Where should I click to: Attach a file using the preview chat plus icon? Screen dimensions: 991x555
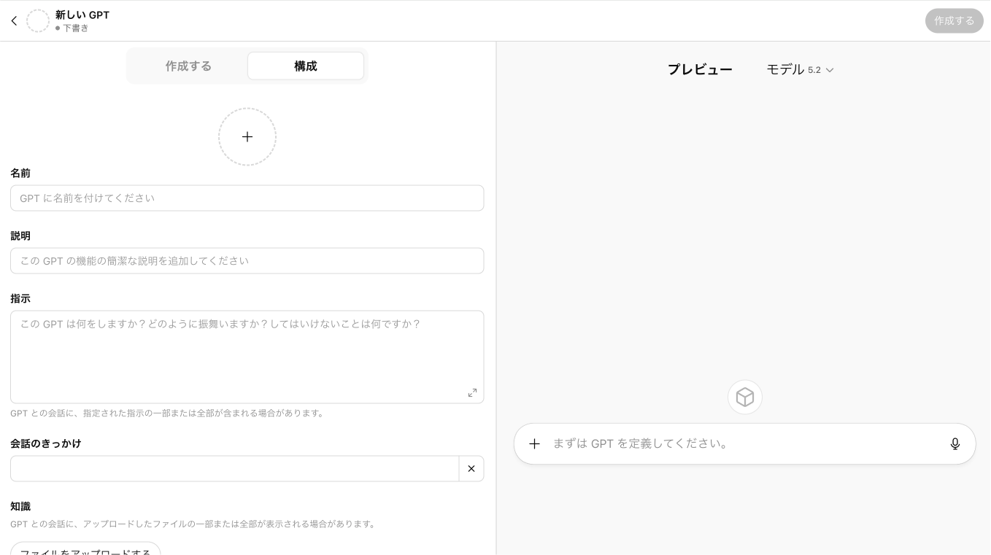coord(535,444)
